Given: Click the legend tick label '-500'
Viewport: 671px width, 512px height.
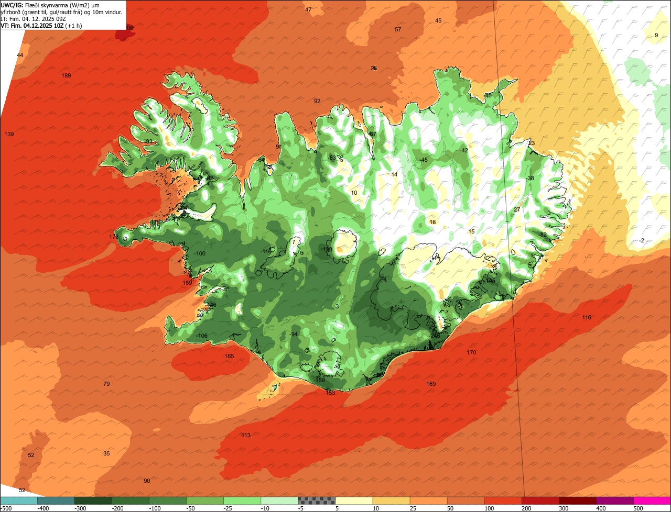Looking at the screenshot, I should (6, 508).
